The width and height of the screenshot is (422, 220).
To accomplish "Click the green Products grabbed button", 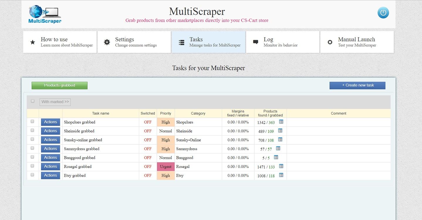I will [60, 85].
